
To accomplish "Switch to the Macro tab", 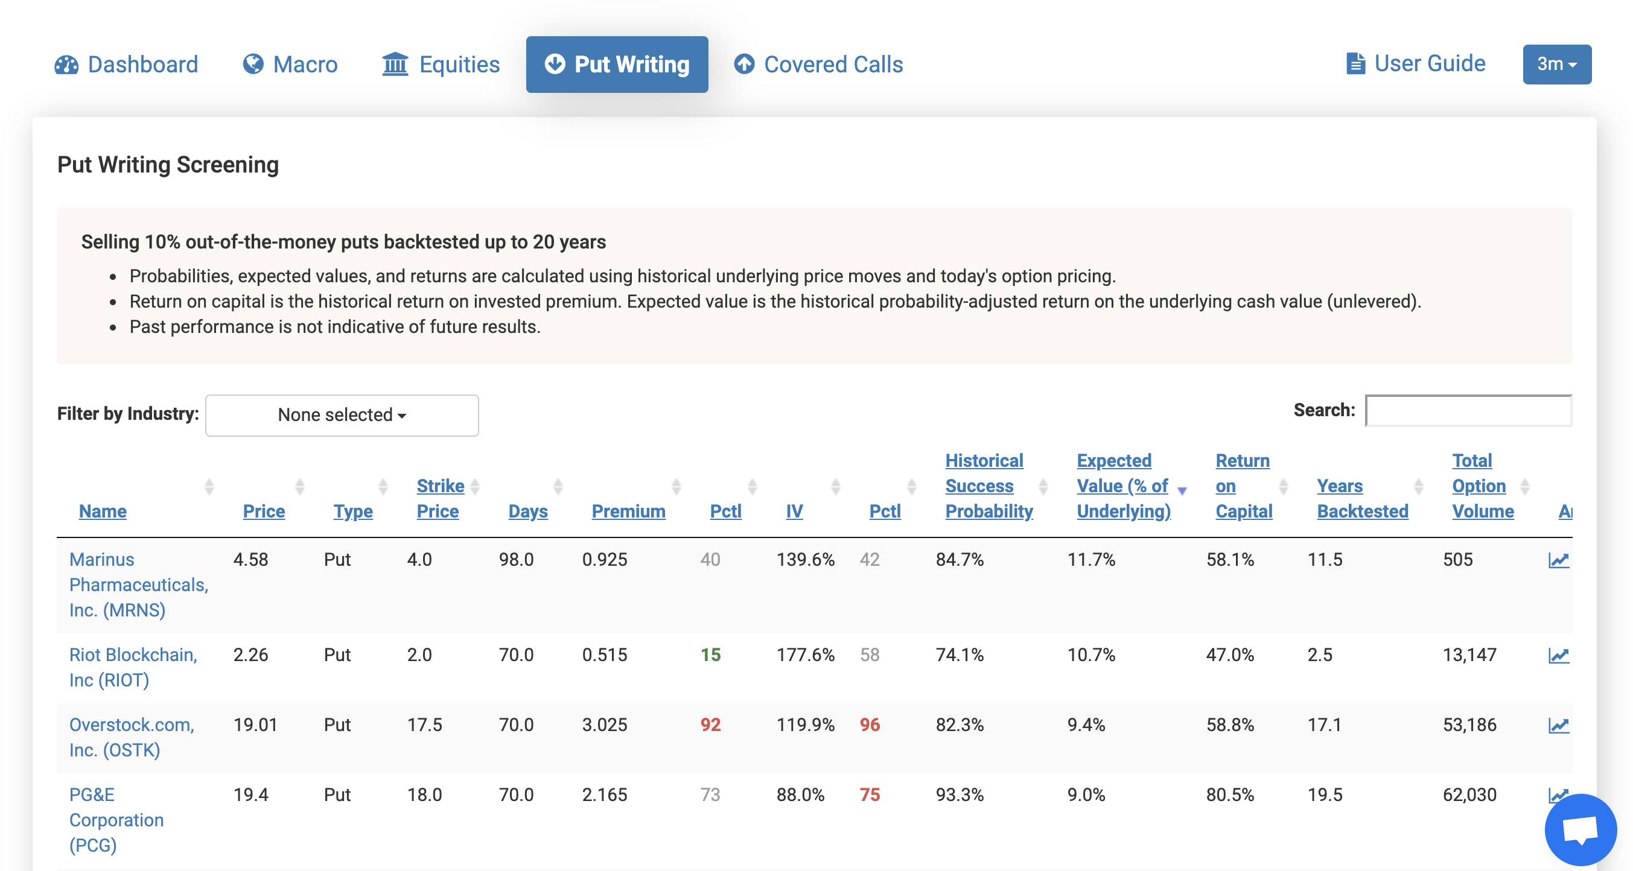I will [290, 64].
